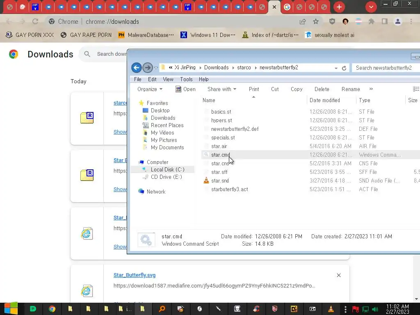This screenshot has width=420, height=315.
Task: Click Delete in the Explorer toolbar
Action: 322,89
